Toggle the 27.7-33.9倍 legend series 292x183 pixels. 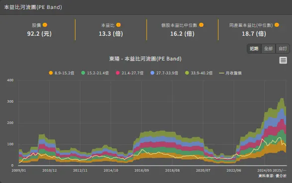click(164, 73)
